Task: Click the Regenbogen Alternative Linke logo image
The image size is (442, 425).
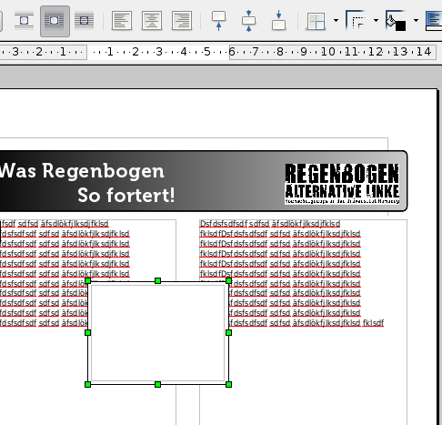Action: 342,184
